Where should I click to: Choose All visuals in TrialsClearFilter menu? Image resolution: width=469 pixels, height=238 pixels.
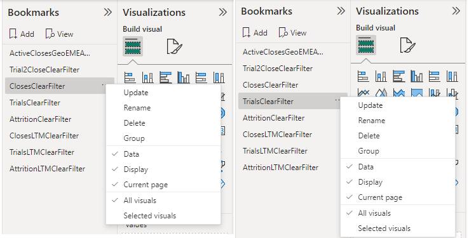398,213
